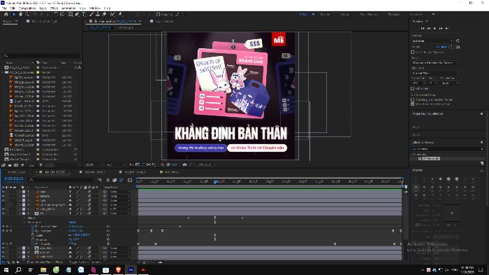Screen dimensions: 489x275
Task: Toggle hide shy layers in timeline
Action: (x=108, y=180)
